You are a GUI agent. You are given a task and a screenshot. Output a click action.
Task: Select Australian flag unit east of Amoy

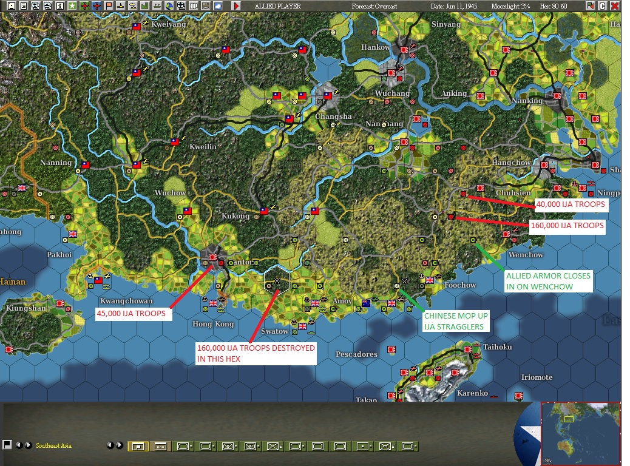(365, 303)
